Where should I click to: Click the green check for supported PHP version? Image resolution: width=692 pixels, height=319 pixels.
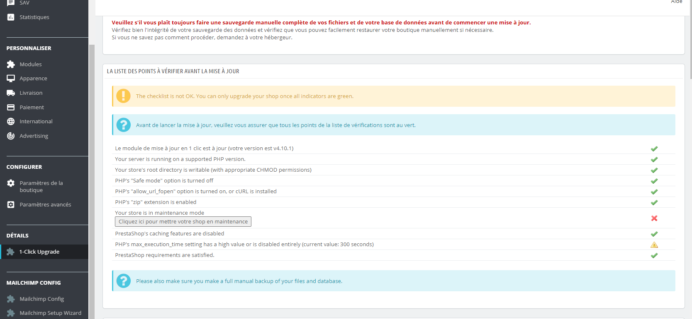click(654, 159)
